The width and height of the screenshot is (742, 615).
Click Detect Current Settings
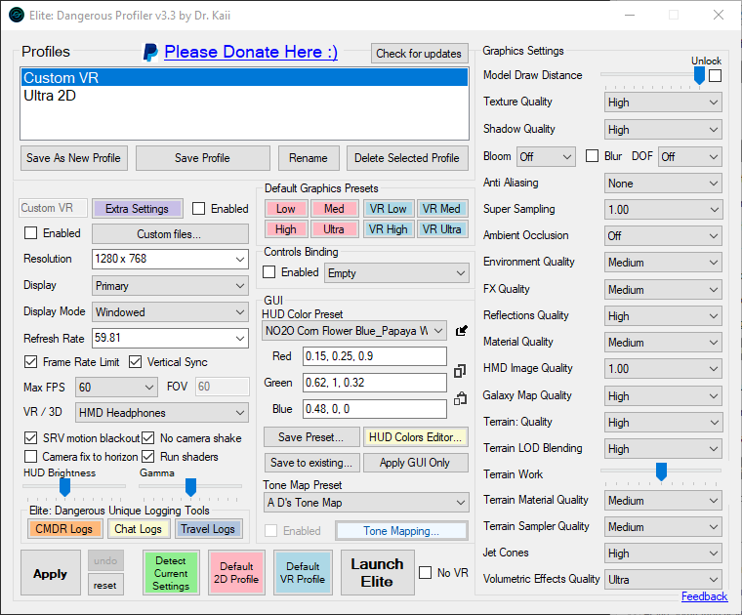(x=171, y=573)
